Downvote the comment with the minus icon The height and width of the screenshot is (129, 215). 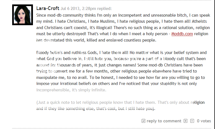pos(192,121)
